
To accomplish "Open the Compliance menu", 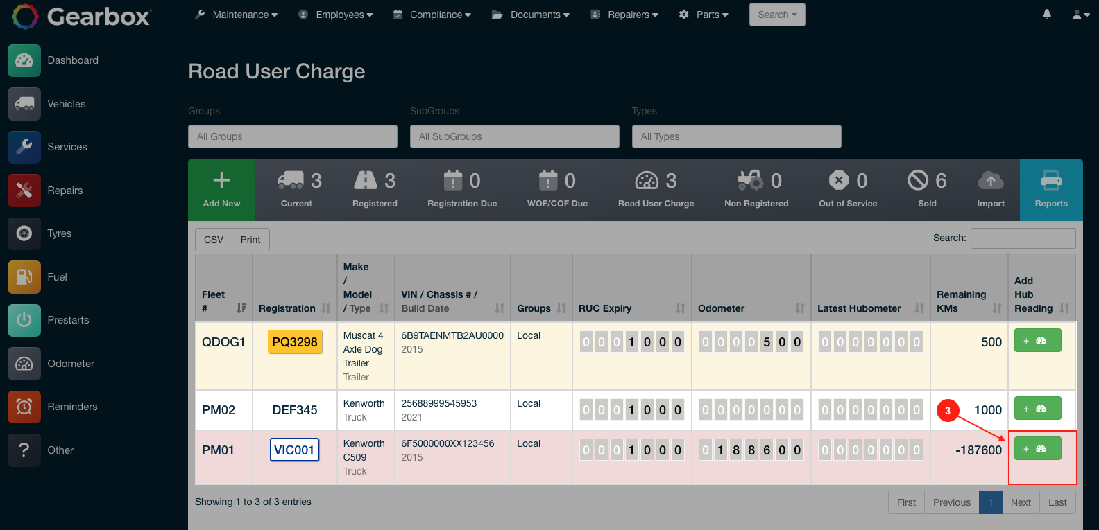I will coord(432,15).
